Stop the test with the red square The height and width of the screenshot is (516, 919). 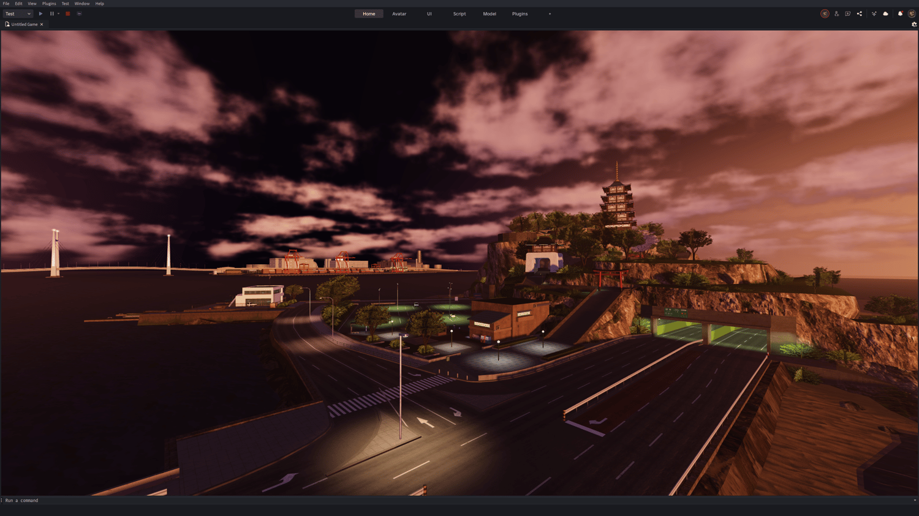click(x=68, y=13)
